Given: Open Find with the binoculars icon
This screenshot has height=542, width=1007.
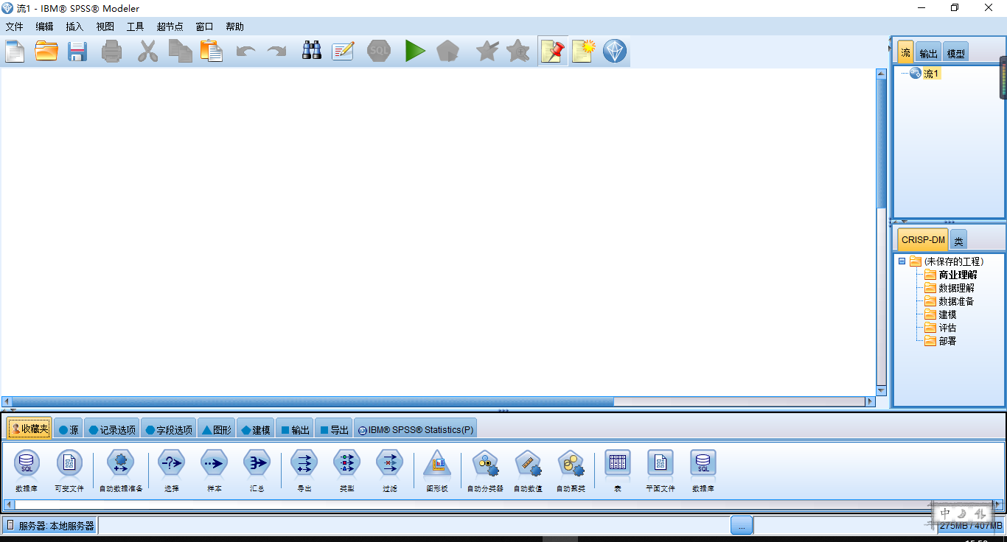Looking at the screenshot, I should [312, 51].
